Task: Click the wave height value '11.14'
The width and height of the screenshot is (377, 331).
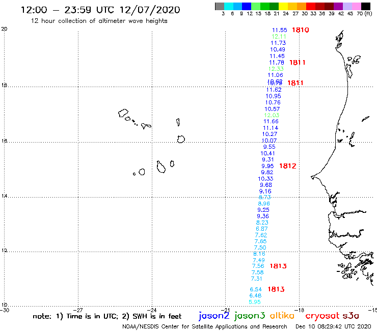Action: (271, 128)
